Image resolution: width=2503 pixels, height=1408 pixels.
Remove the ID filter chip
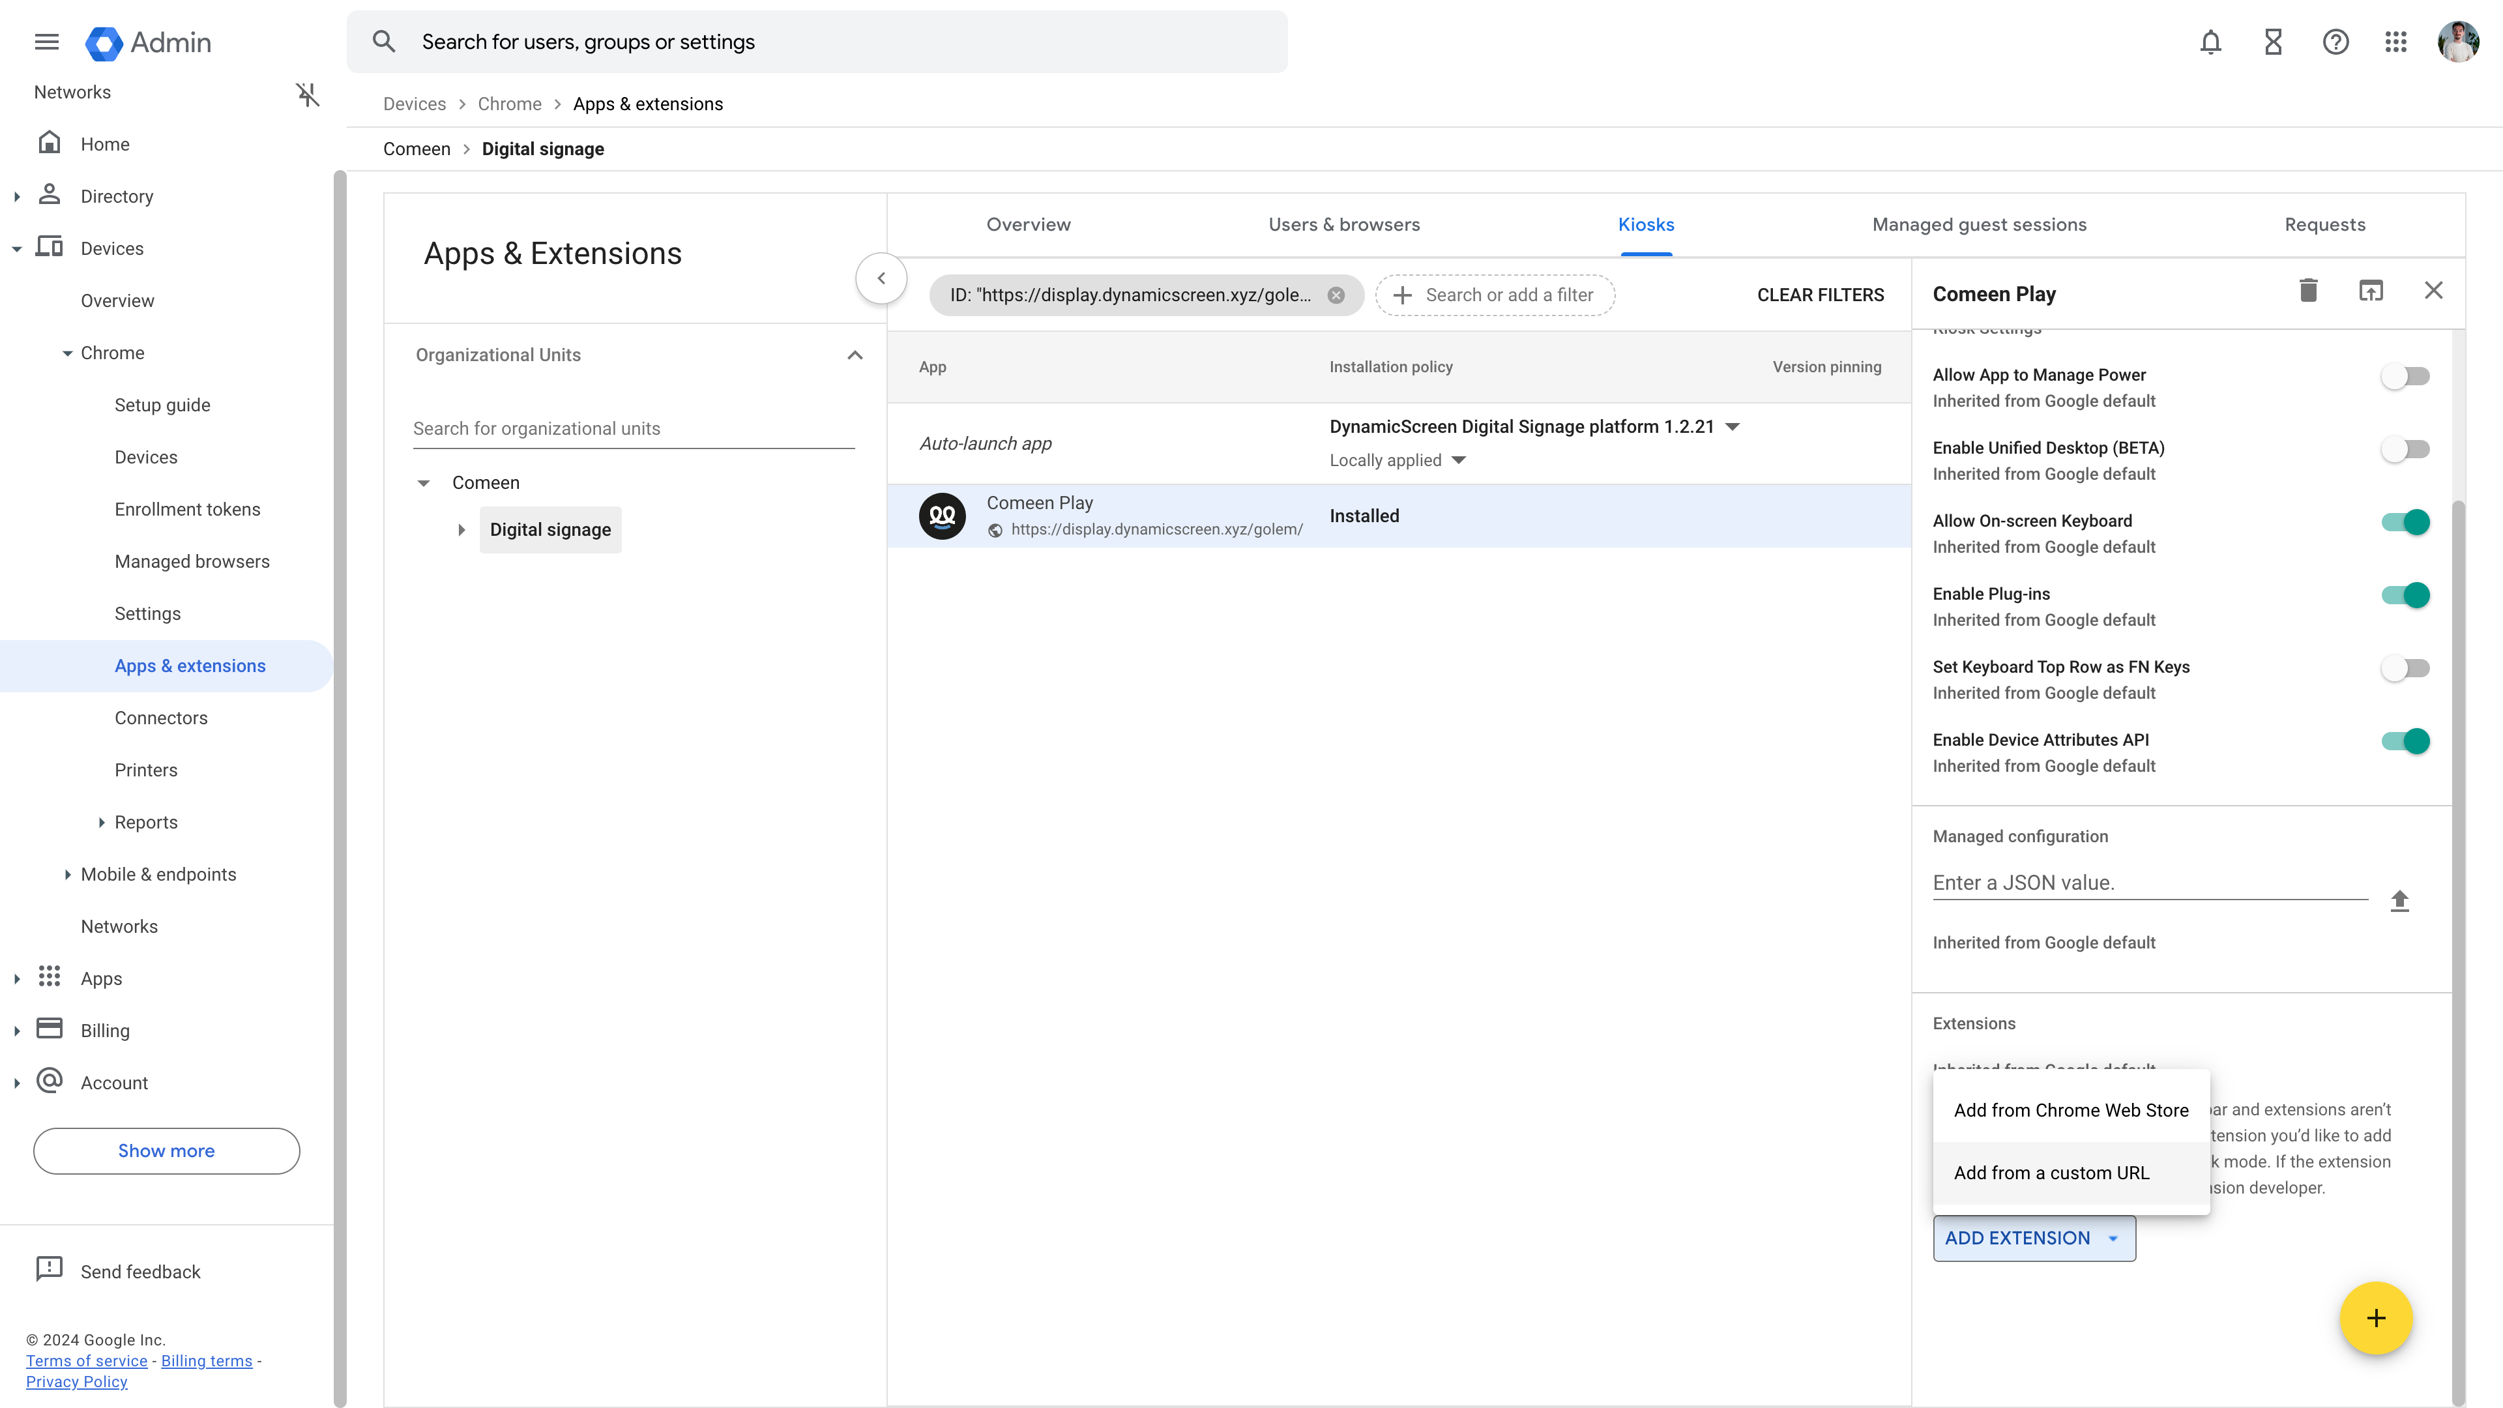(1336, 295)
